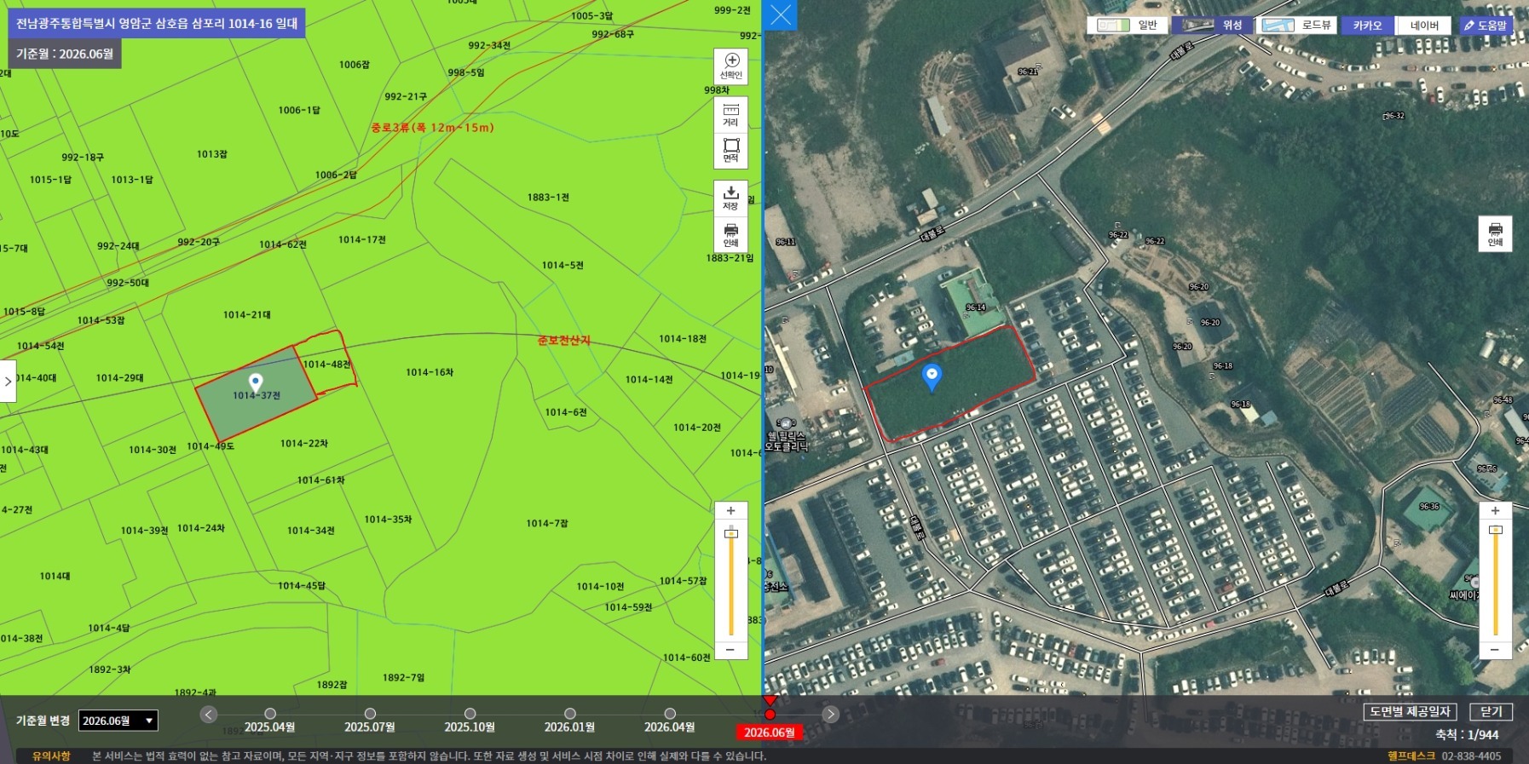Click the 저장 save icon
This screenshot has width=1529, height=764.
(x=731, y=198)
